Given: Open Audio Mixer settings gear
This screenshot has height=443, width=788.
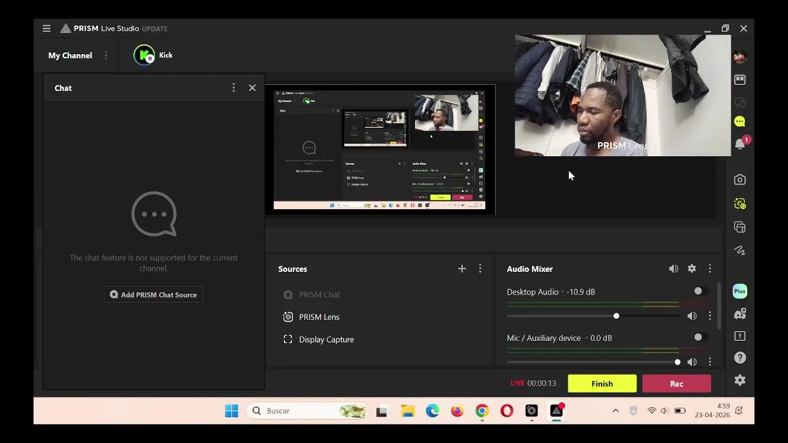Looking at the screenshot, I should (692, 269).
